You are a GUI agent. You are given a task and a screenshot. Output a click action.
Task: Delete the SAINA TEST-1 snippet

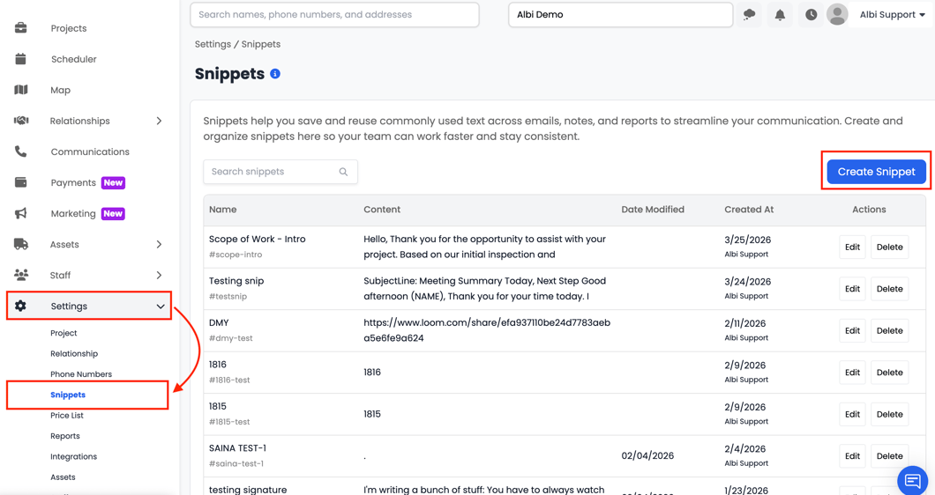coord(890,455)
